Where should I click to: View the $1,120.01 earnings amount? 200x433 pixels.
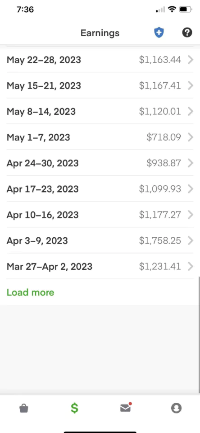(x=160, y=112)
